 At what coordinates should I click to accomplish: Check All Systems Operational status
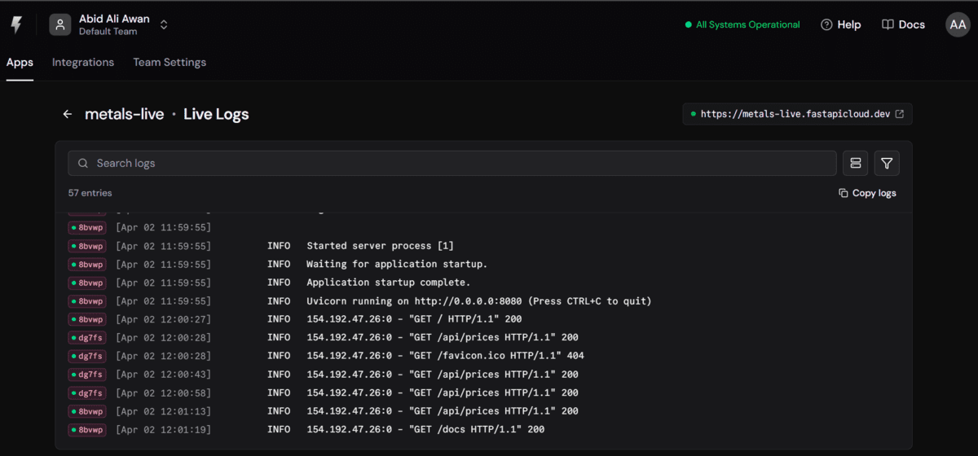point(742,25)
